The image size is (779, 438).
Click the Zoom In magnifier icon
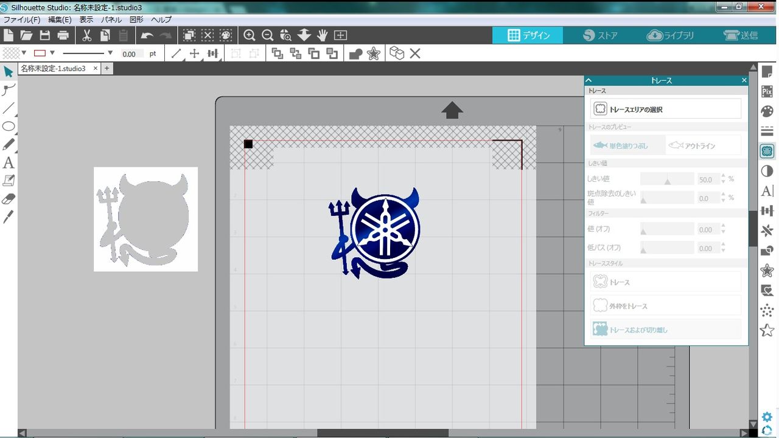coord(249,35)
